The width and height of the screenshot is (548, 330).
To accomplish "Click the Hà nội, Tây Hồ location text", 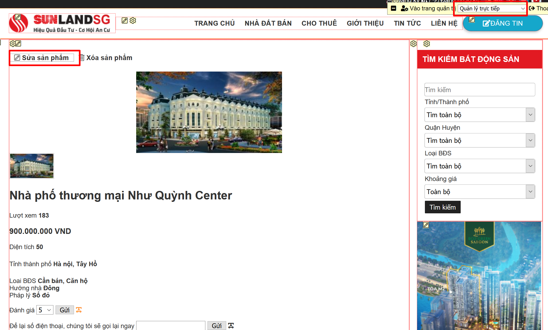I will point(75,264).
